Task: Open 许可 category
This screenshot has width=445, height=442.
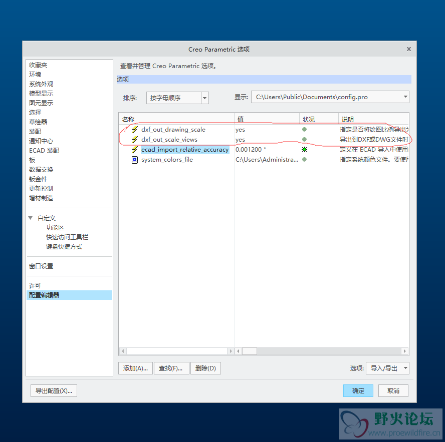Action: 35,285
